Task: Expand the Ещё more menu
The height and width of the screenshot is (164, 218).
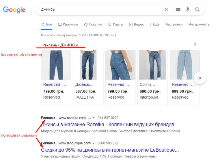Action: tap(155, 24)
